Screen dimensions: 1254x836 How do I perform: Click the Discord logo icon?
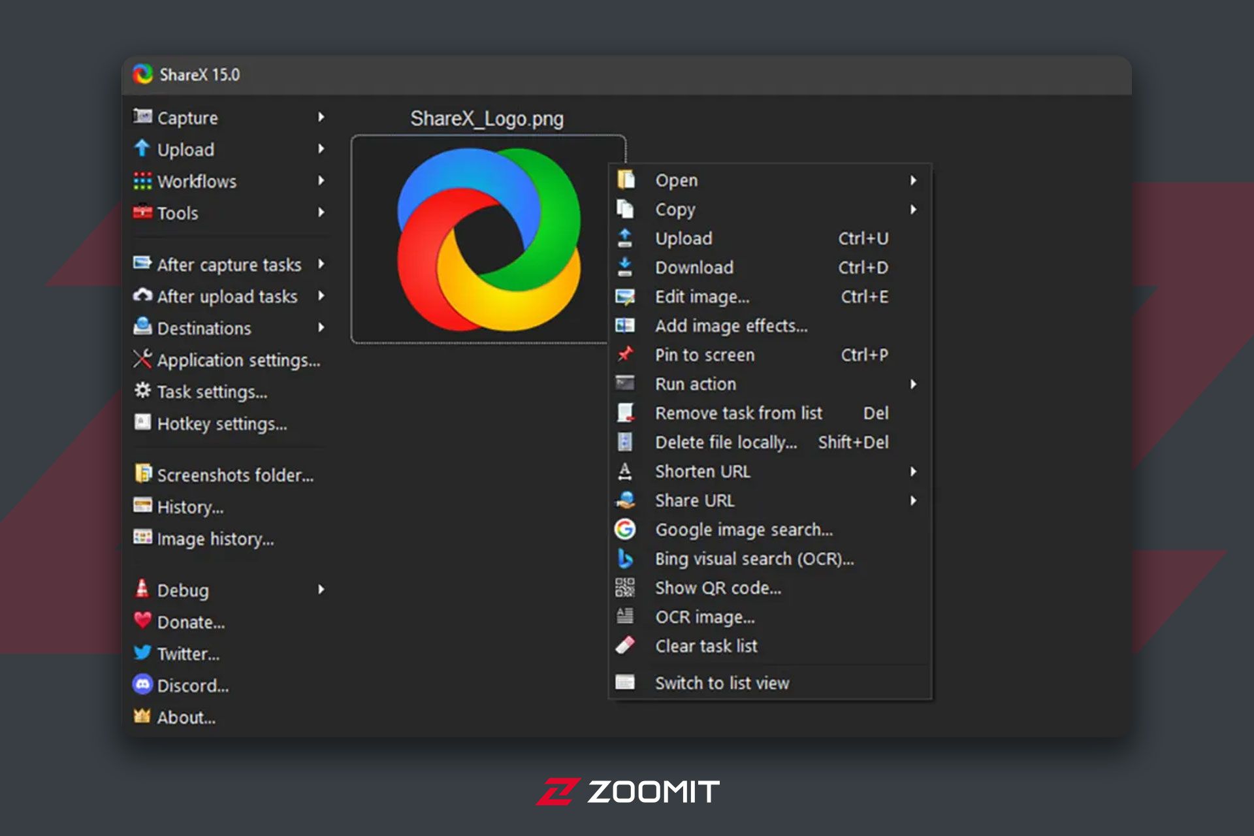coord(142,684)
